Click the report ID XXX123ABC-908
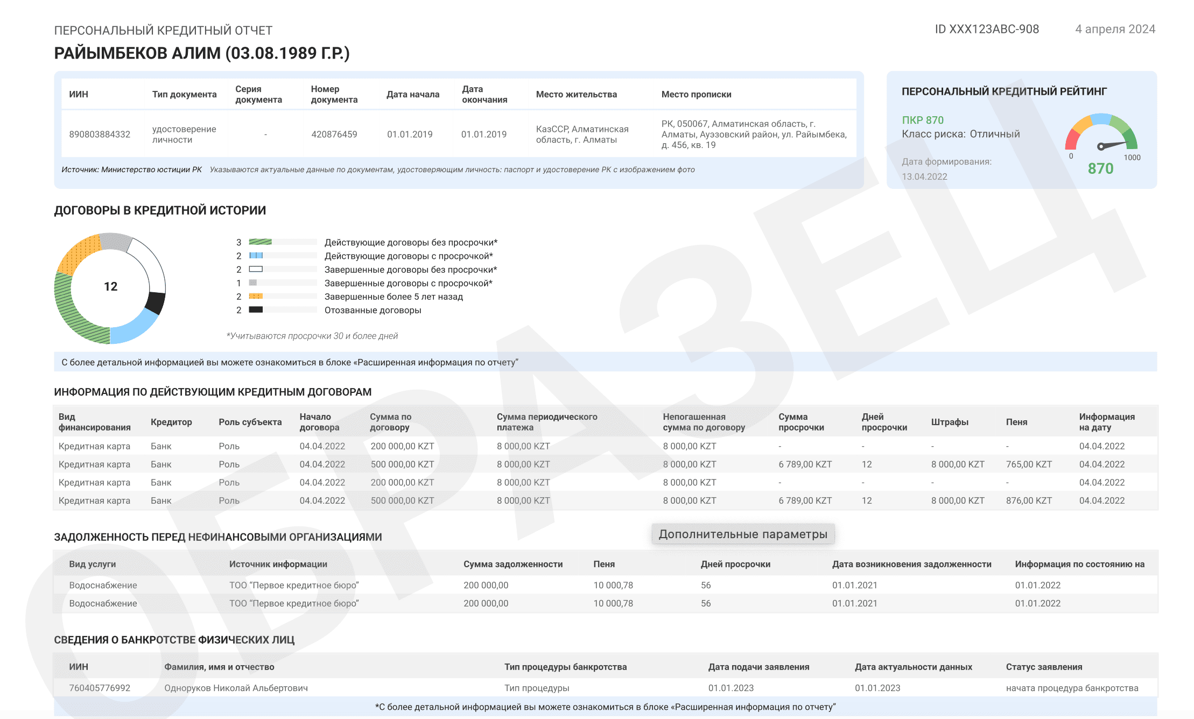Screen dimensions: 1194x719 pos(987,29)
